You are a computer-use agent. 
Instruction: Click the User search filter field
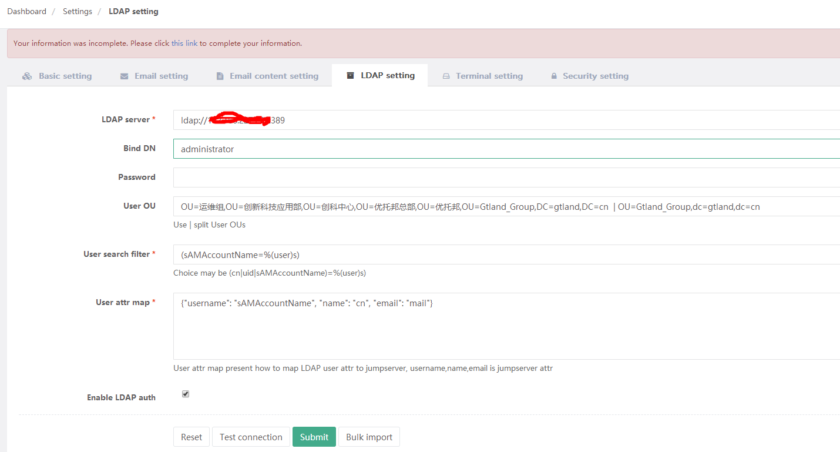411,254
